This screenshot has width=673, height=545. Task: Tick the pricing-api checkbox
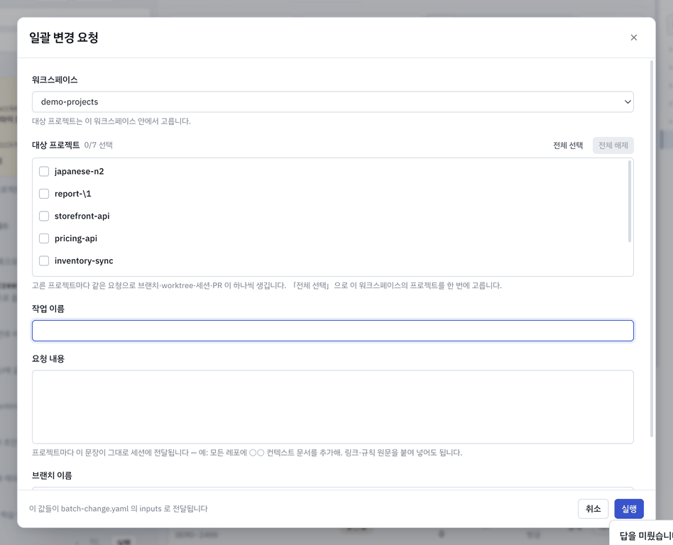[44, 238]
